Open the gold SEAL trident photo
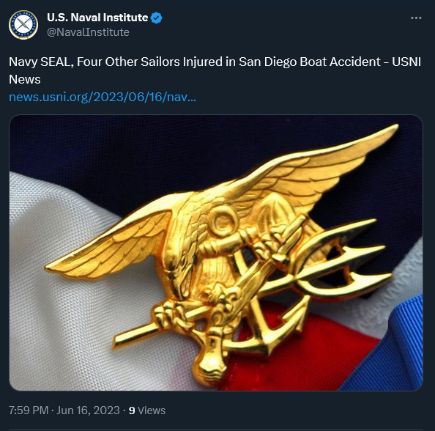435x431 pixels. (216, 252)
